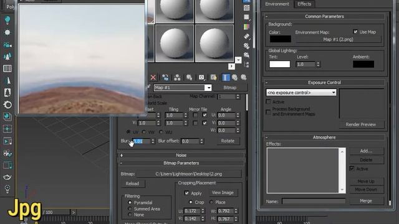Image resolution: width=399 pixels, height=224 pixels.
Task: Click the Make Preview icon
Action: coord(246,36)
